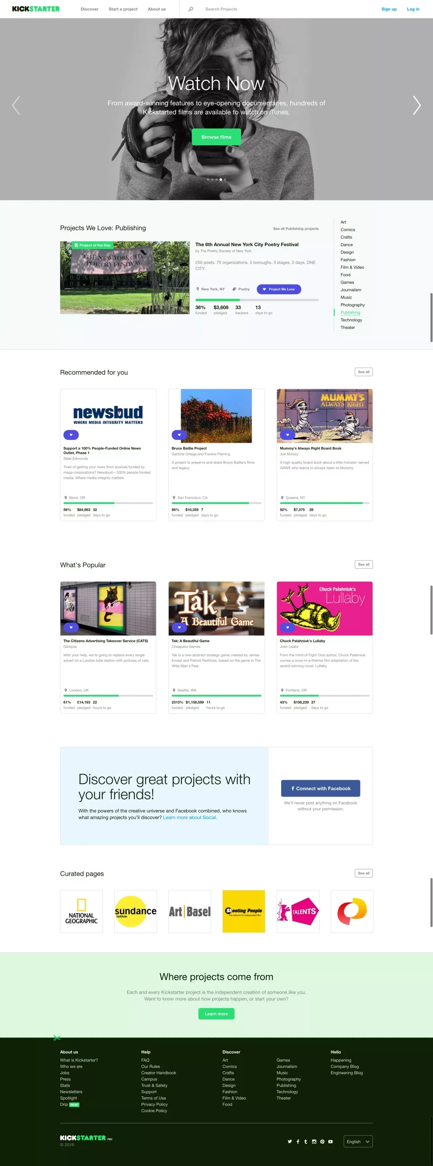Click heart icon on CATS project card
The image size is (433, 1166).
pos(71,627)
